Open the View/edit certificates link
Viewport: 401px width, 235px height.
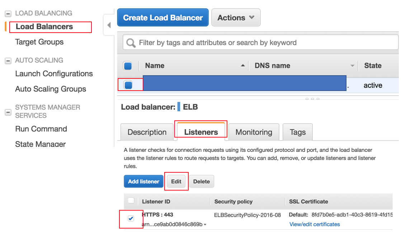(x=315, y=224)
